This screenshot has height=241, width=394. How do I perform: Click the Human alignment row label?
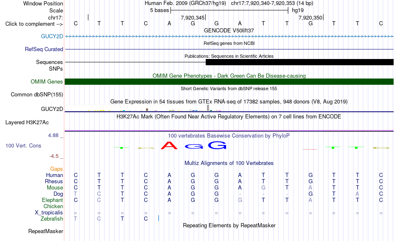point(54,175)
